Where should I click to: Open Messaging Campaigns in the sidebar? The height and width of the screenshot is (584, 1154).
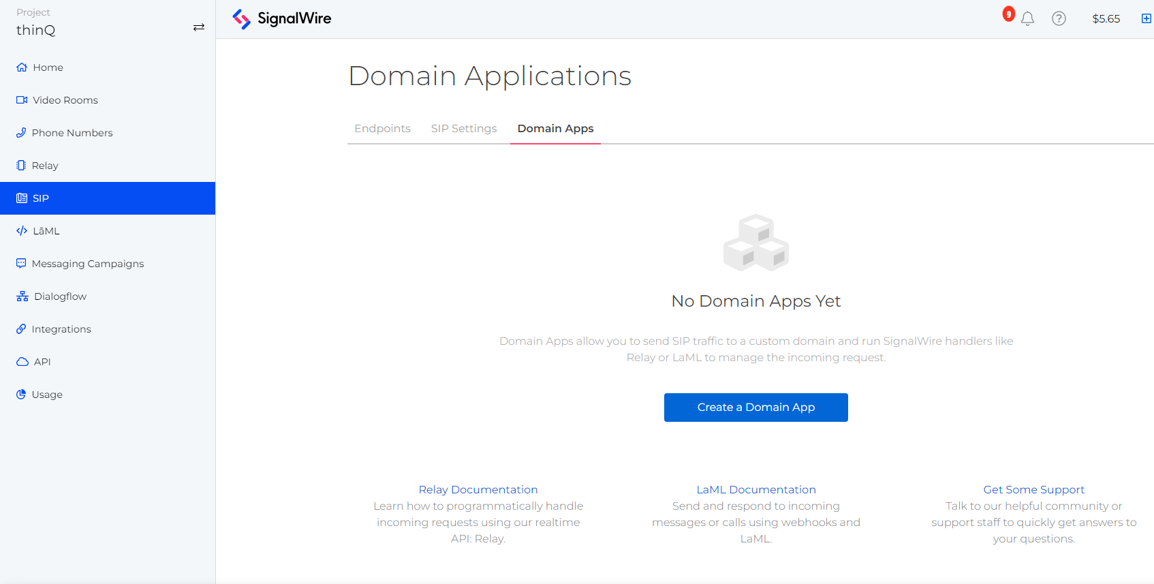coord(87,264)
